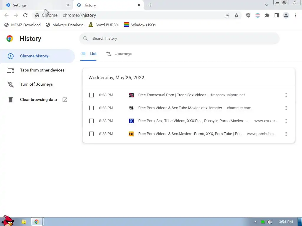
Task: Select Chrome history in the sidebar
Action: (x=37, y=56)
